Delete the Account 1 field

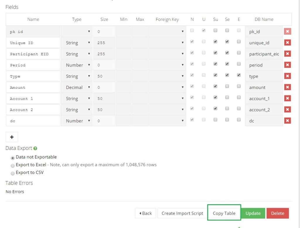(287, 98)
